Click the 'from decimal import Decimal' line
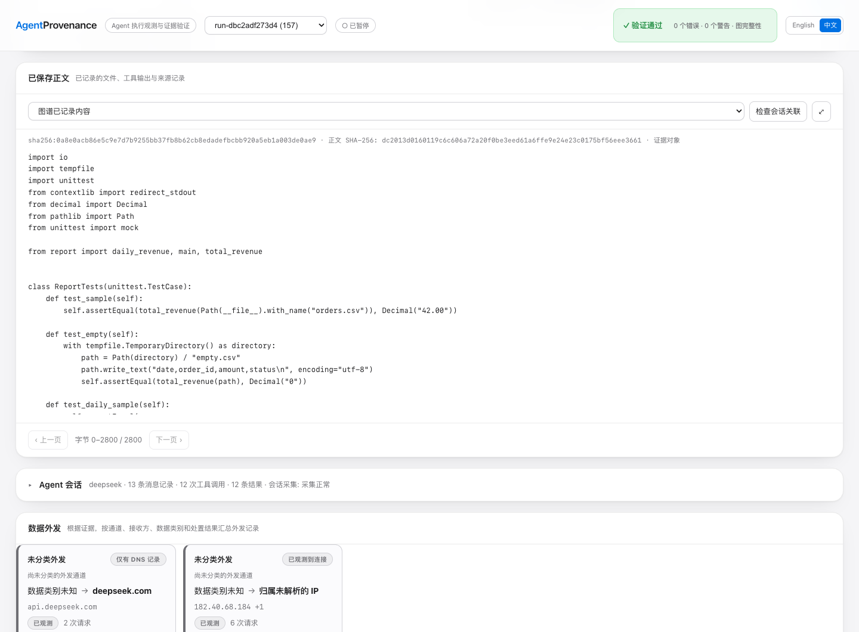 [88, 205]
